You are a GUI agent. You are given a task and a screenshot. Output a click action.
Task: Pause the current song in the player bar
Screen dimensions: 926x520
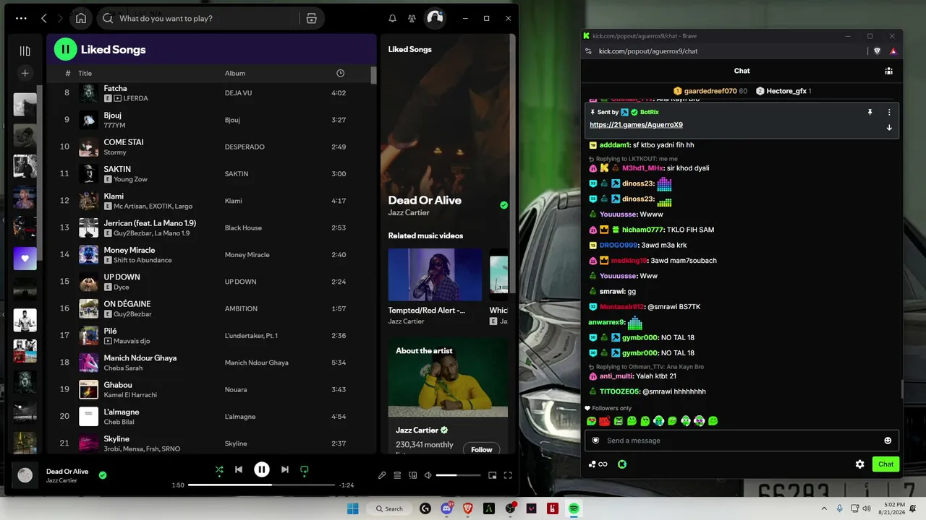coord(262,469)
